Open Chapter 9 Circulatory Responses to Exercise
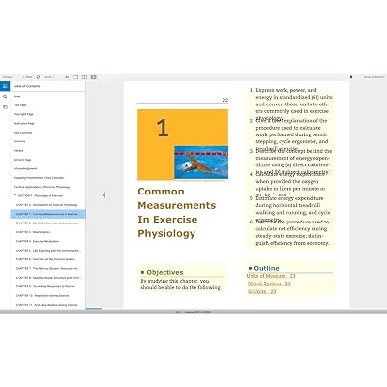Screen dimensions: 387x387 point(45,286)
